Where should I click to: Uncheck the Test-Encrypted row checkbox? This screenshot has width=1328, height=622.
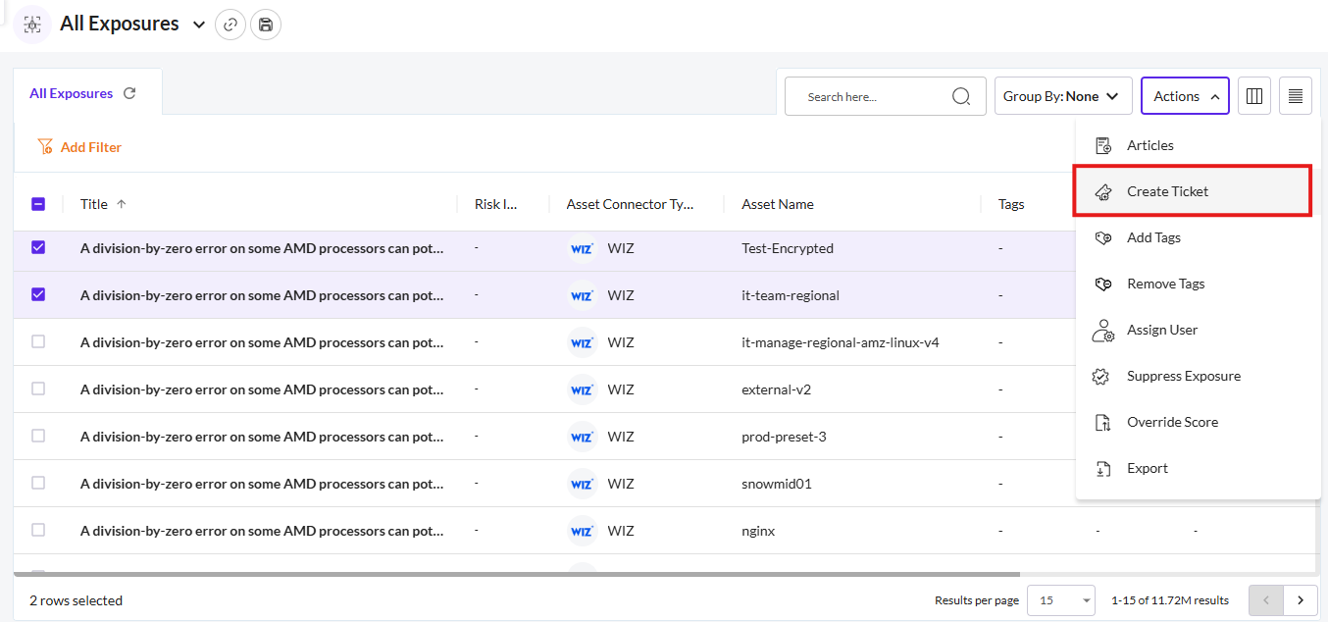[38, 247]
